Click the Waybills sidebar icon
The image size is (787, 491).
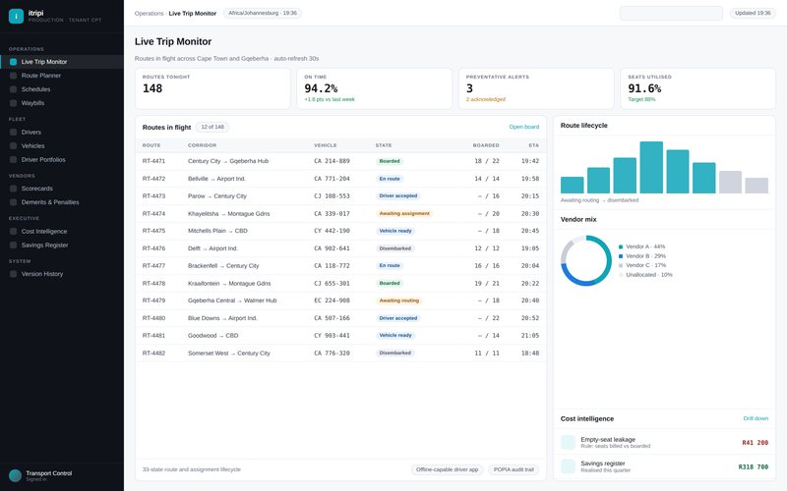point(14,103)
